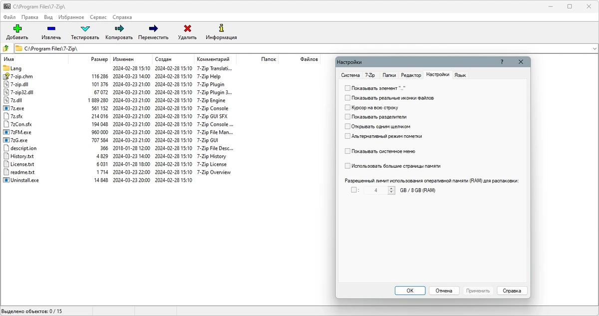Open the Избранное menu

[71, 17]
